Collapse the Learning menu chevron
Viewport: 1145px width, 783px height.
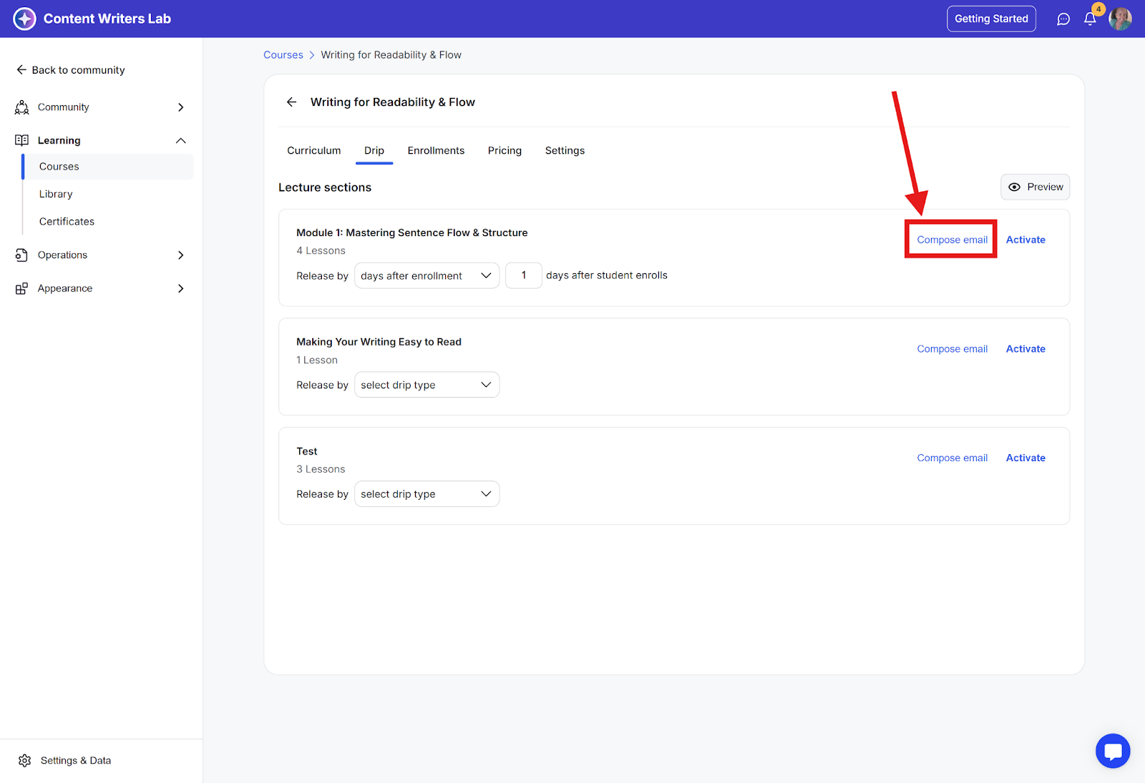pos(181,141)
